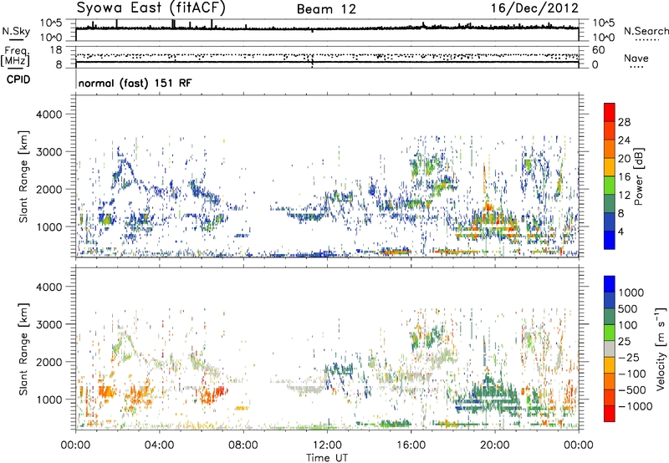This screenshot has height=463, width=669.
Task: Click 'Slant Range [km]' label of power panel
Action: pyautogui.click(x=23, y=176)
